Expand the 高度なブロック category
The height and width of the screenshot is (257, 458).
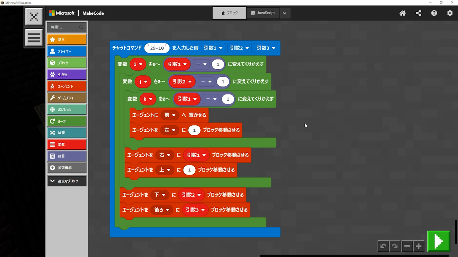(67, 181)
